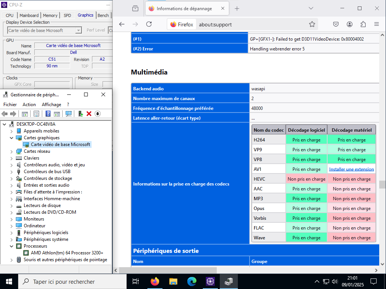Click the CPU-Z icon on the taskbar
The image size is (386, 289).
coord(210,281)
